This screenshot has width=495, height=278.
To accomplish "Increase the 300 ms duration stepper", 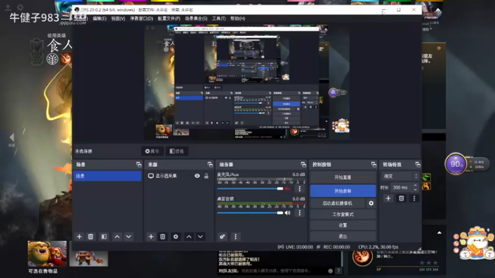I will 415,186.
